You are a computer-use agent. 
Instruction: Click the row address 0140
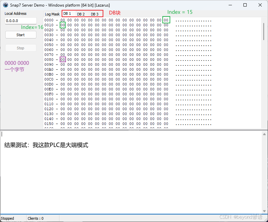49,119
